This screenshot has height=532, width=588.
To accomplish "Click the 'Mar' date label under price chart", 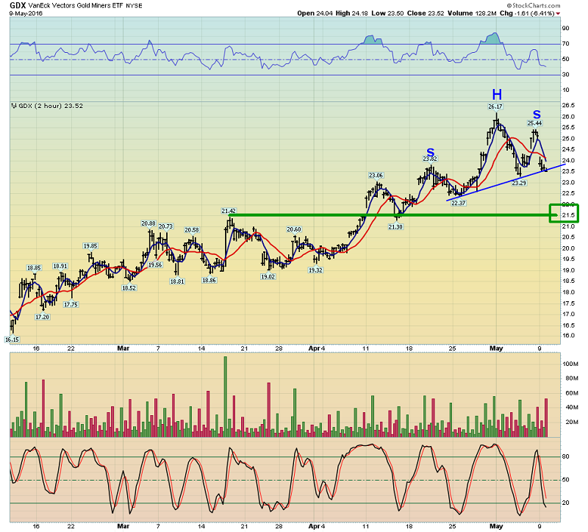I will [123, 348].
